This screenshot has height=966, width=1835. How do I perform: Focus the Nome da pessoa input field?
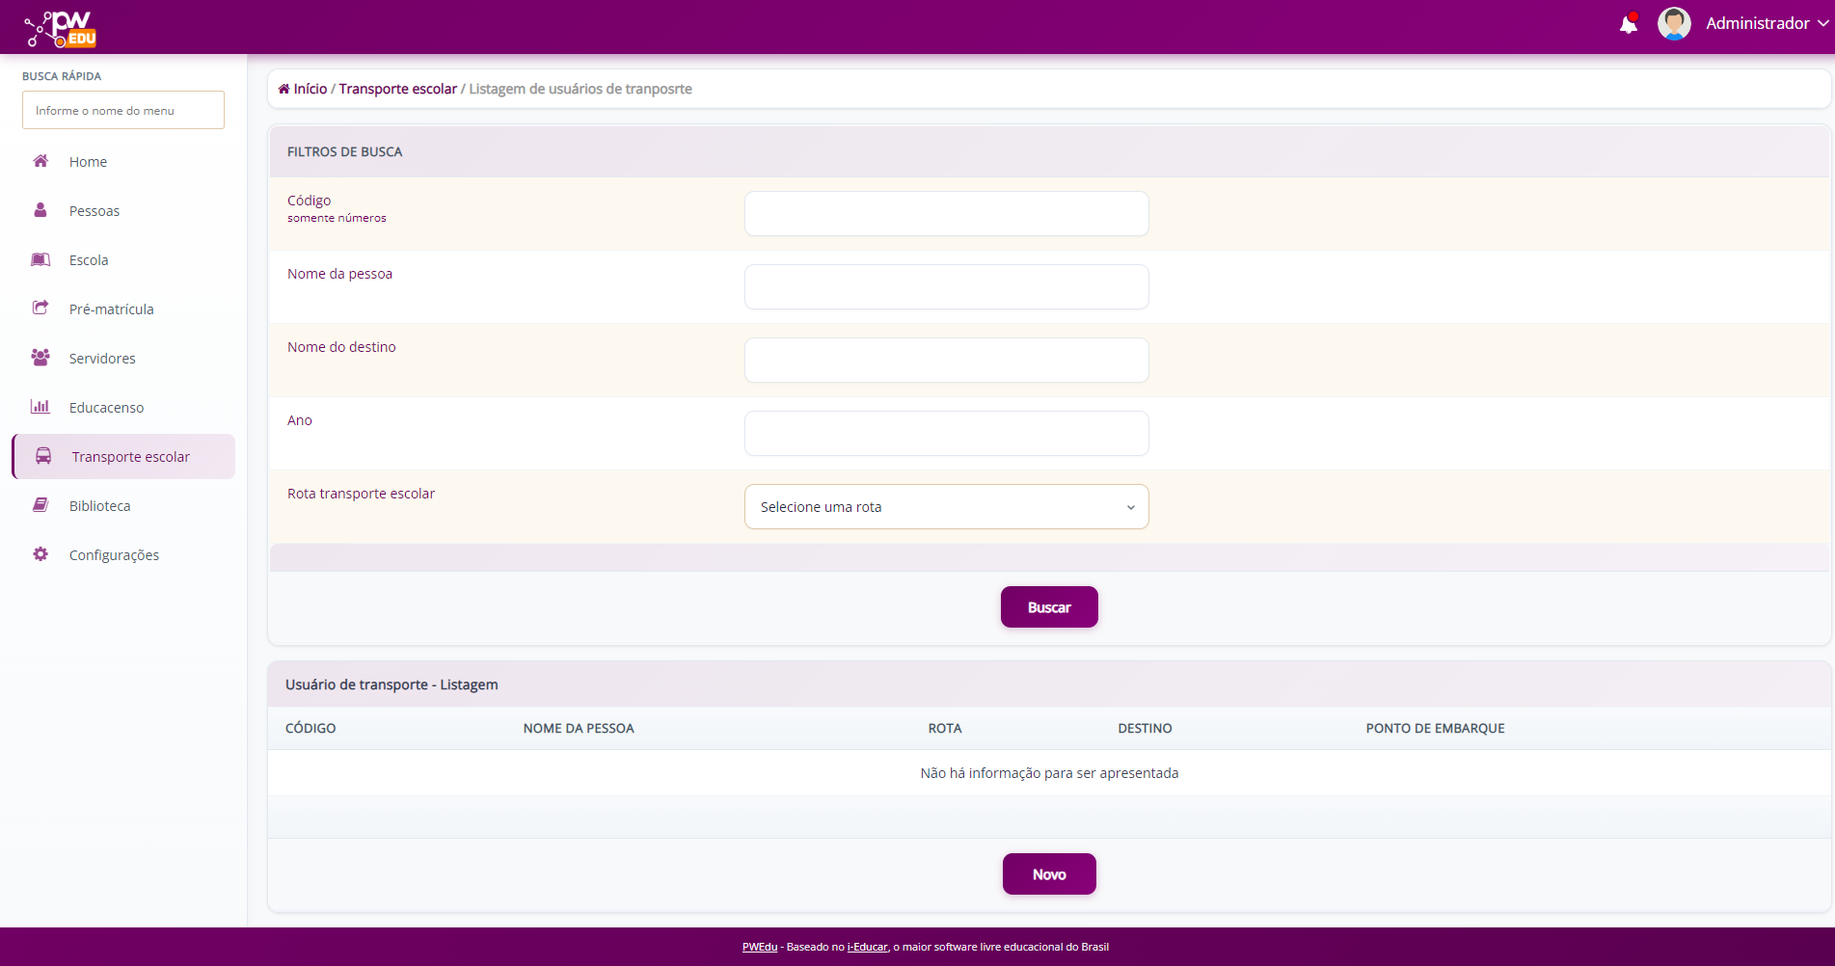click(946, 287)
